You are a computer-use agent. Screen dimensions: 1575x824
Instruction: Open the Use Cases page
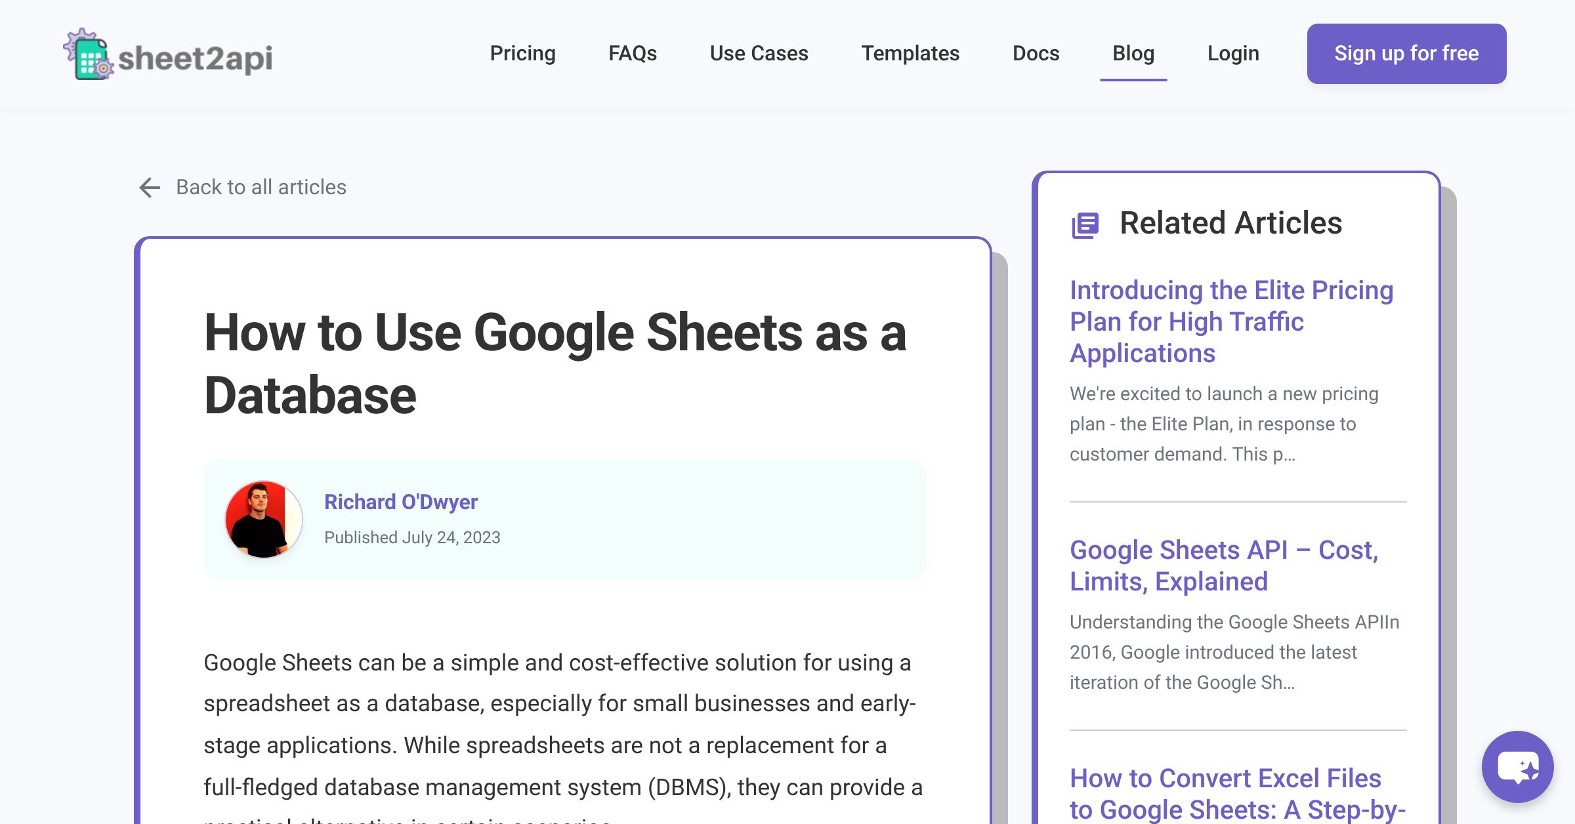point(759,53)
